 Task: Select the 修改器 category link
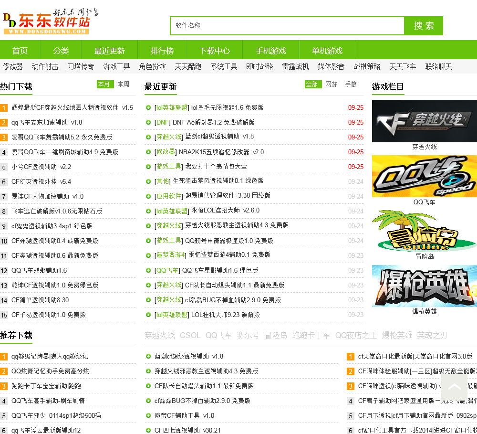coord(13,66)
